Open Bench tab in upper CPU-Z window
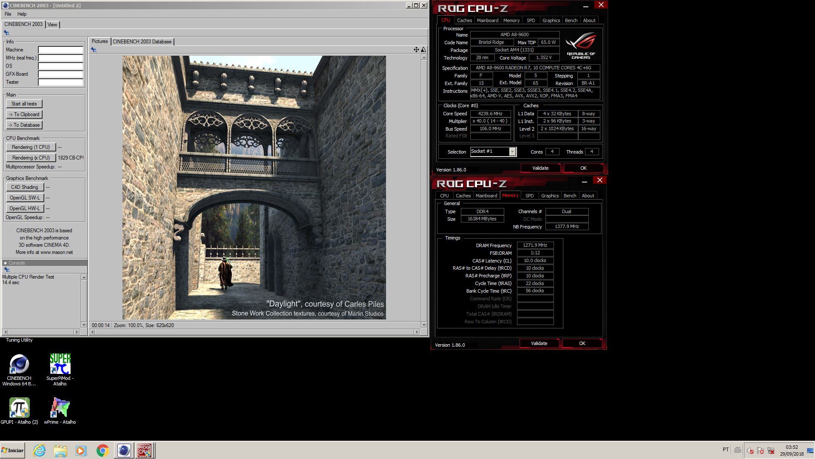Viewport: 815px width, 459px height. click(x=571, y=20)
